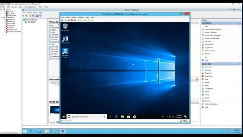Viewport: 243px width, 137px height.
Task: Open Mail app on the guest taskbar
Action: pos(135,116)
